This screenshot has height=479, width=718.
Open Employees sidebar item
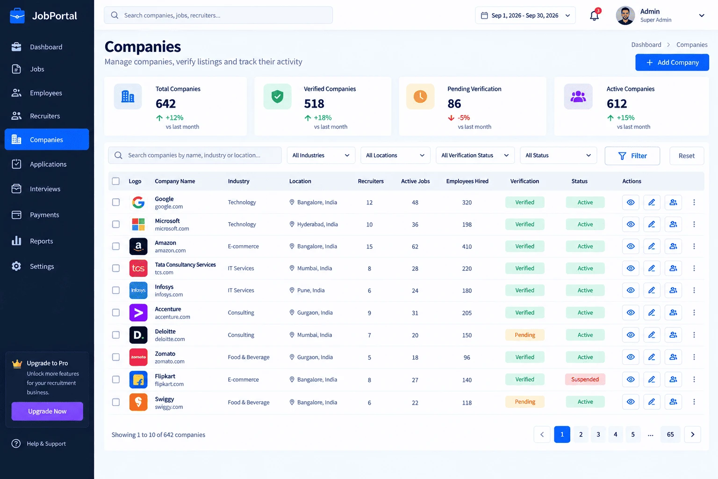pos(47,93)
